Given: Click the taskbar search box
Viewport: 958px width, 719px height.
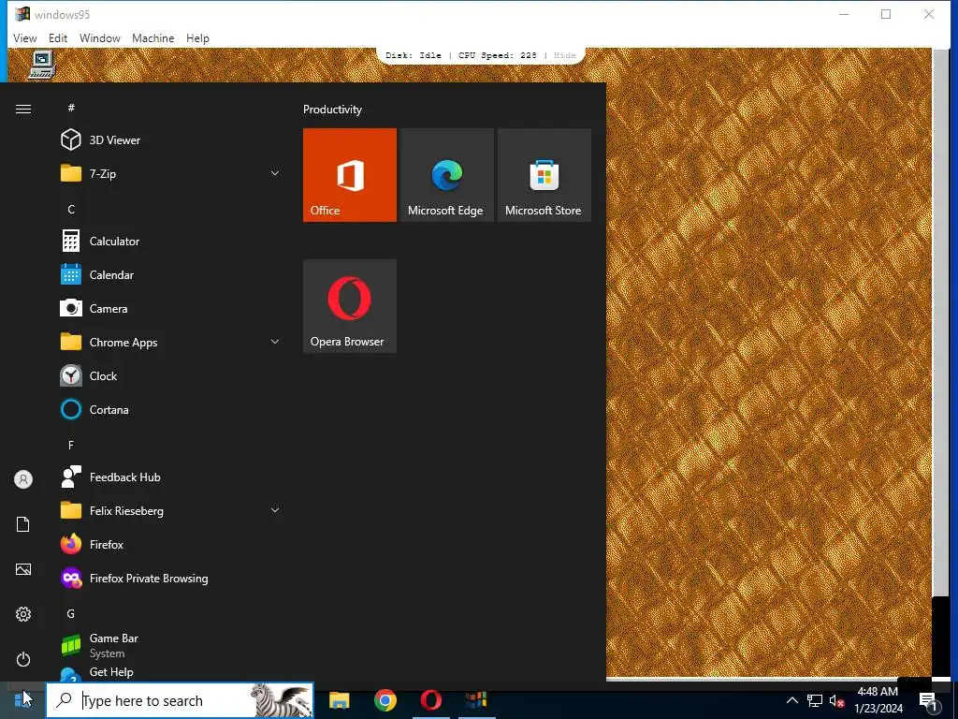Looking at the screenshot, I should coord(180,700).
